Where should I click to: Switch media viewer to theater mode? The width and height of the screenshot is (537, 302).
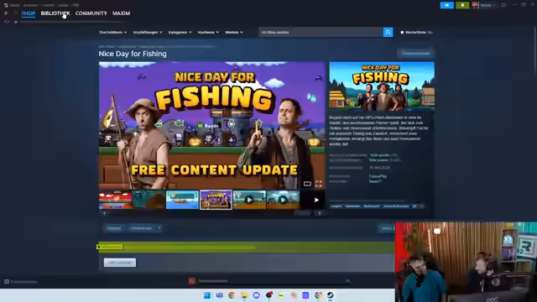(307, 184)
